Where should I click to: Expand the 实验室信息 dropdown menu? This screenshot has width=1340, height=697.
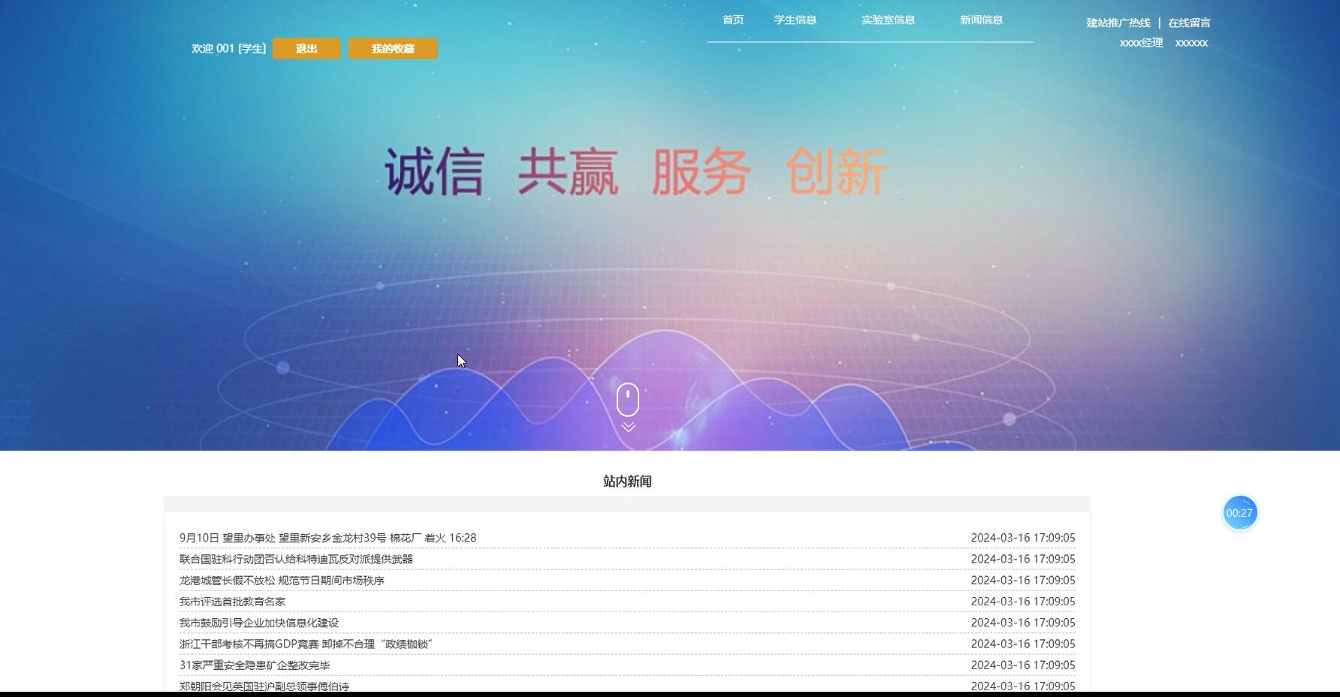[x=889, y=20]
